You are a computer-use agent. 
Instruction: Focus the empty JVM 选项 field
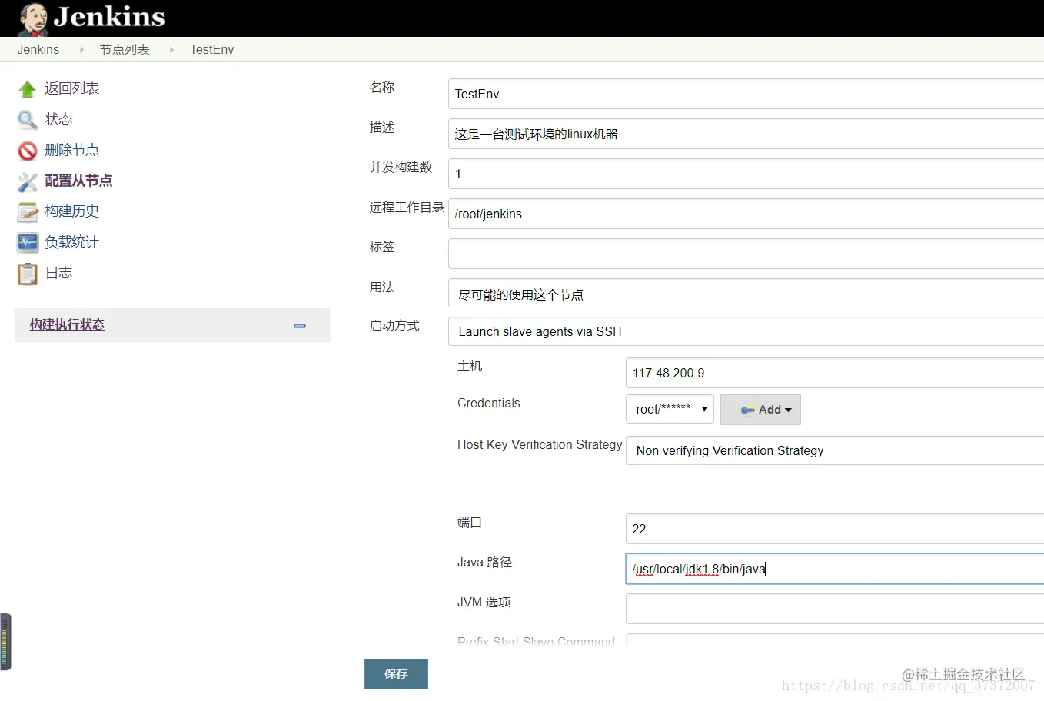(x=835, y=609)
